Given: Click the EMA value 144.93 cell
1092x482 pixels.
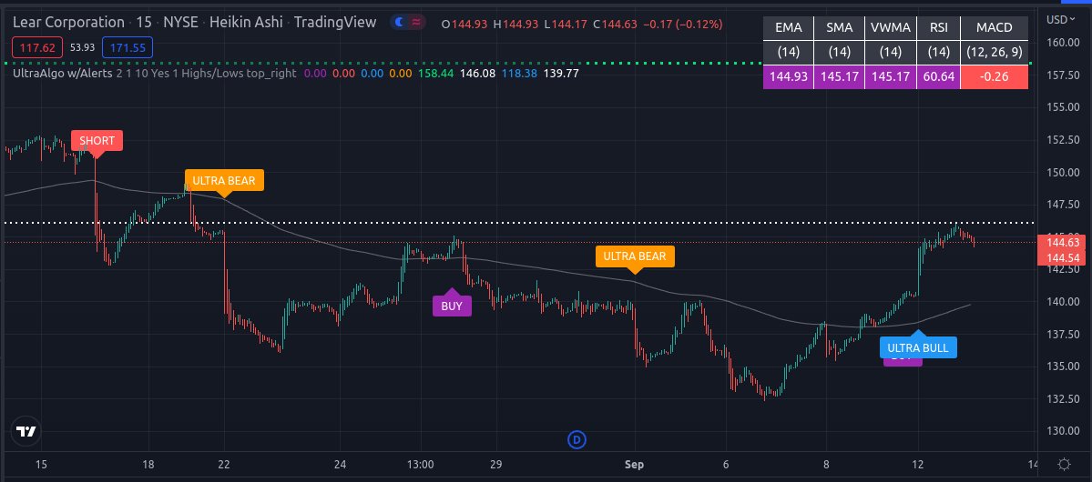Looking at the screenshot, I should (789, 76).
